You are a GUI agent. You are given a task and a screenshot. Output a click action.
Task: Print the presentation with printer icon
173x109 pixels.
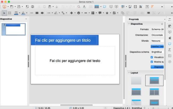[x=33, y=7]
